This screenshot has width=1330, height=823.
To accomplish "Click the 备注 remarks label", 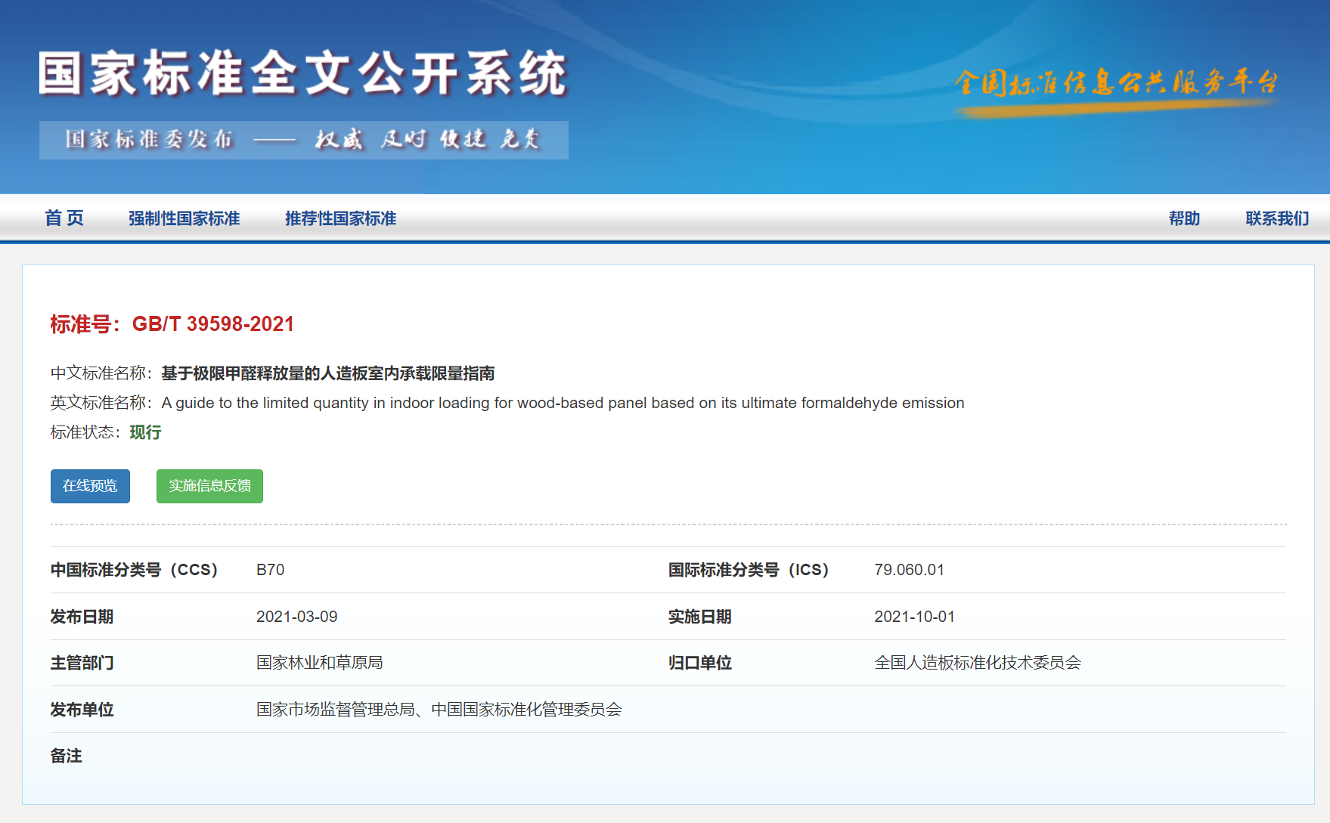I will (x=67, y=756).
